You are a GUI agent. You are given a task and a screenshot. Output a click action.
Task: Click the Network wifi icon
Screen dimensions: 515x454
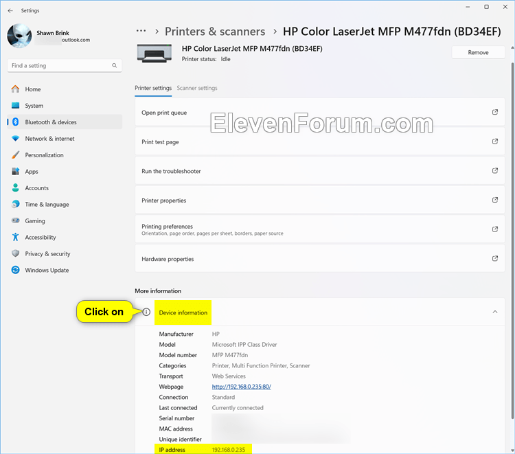15,138
